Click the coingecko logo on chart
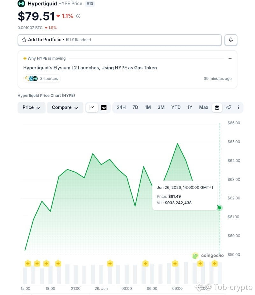The height and width of the screenshot is (295, 255). (x=208, y=255)
